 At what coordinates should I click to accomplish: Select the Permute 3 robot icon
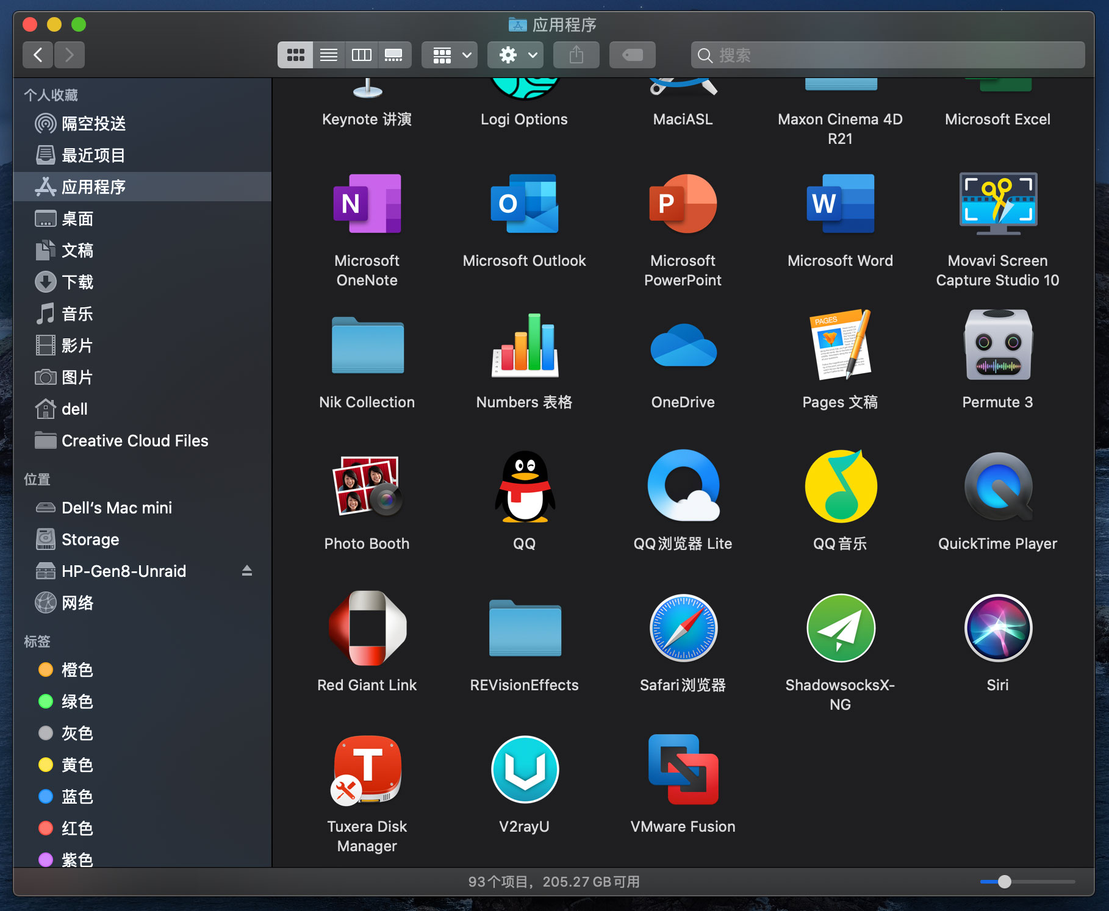[998, 345]
